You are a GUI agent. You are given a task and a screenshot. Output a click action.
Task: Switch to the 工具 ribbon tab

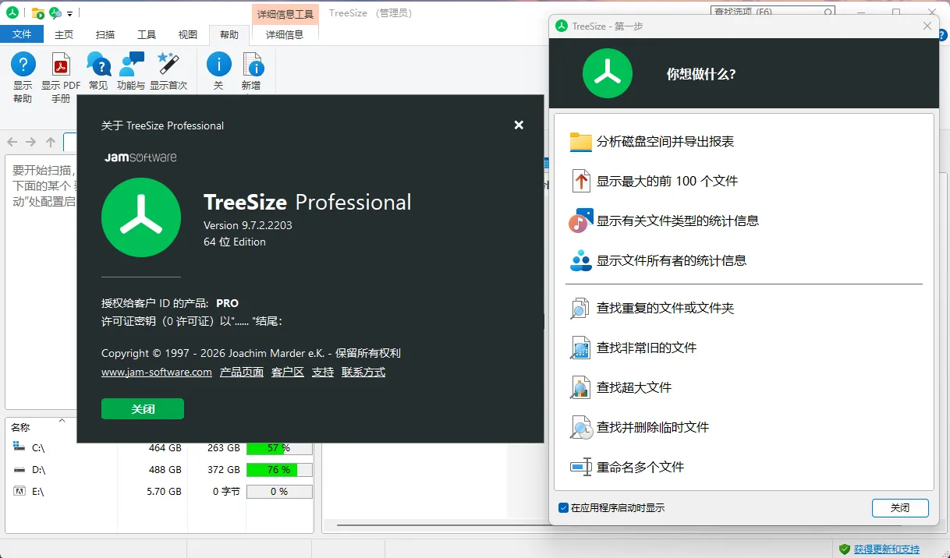[x=147, y=34]
